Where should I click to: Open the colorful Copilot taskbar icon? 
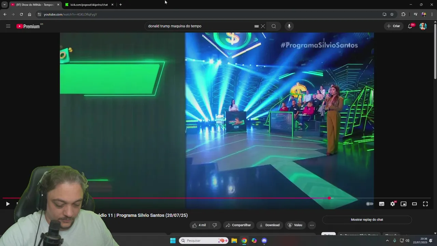click(x=254, y=241)
